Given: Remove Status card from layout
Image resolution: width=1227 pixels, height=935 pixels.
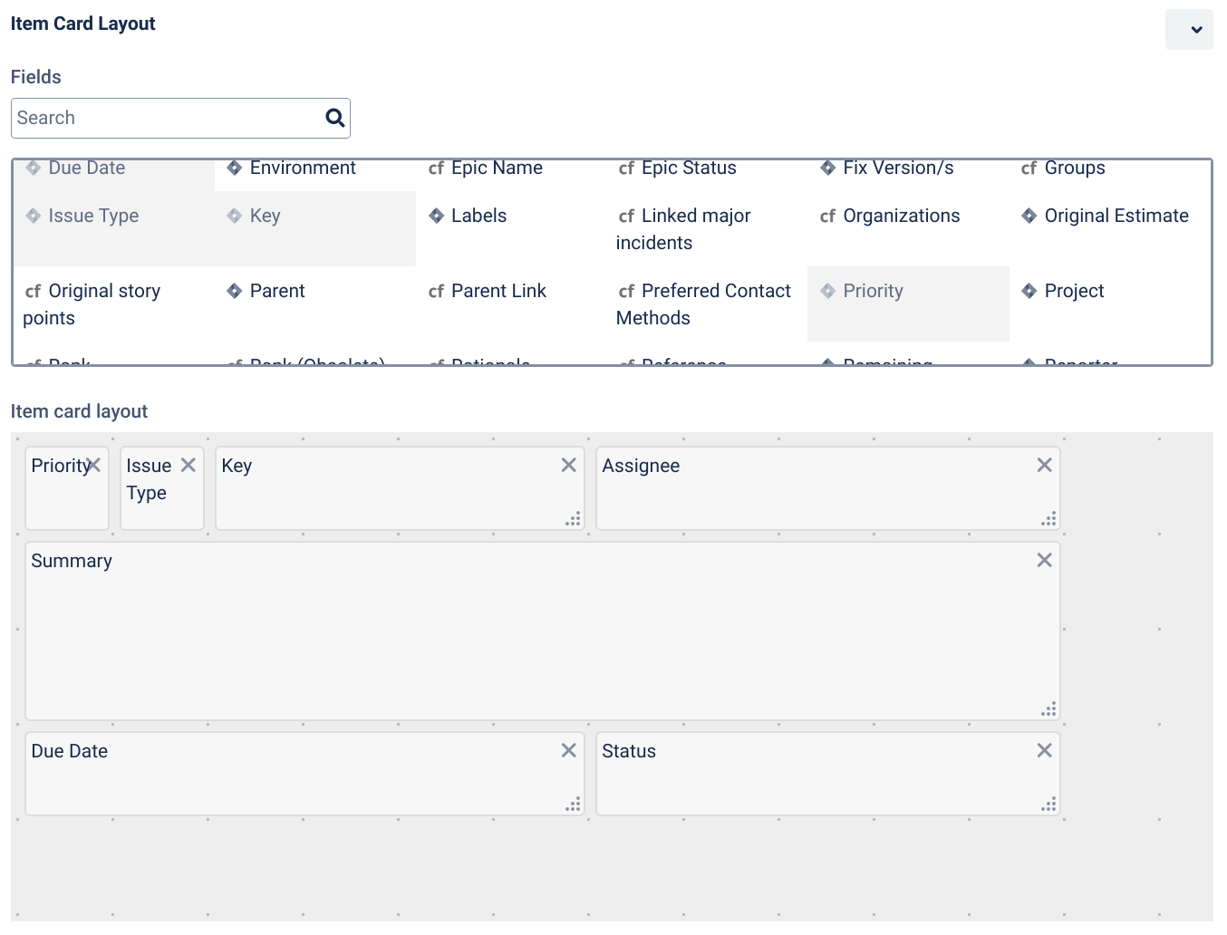Looking at the screenshot, I should pyautogui.click(x=1045, y=750).
